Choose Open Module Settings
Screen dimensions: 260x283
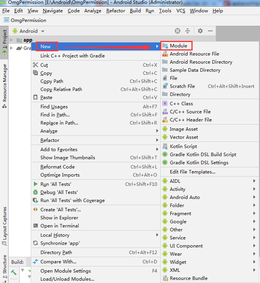[x=96, y=271]
